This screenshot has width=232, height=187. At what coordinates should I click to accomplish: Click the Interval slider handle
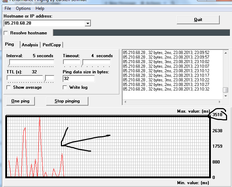(x=9, y=62)
